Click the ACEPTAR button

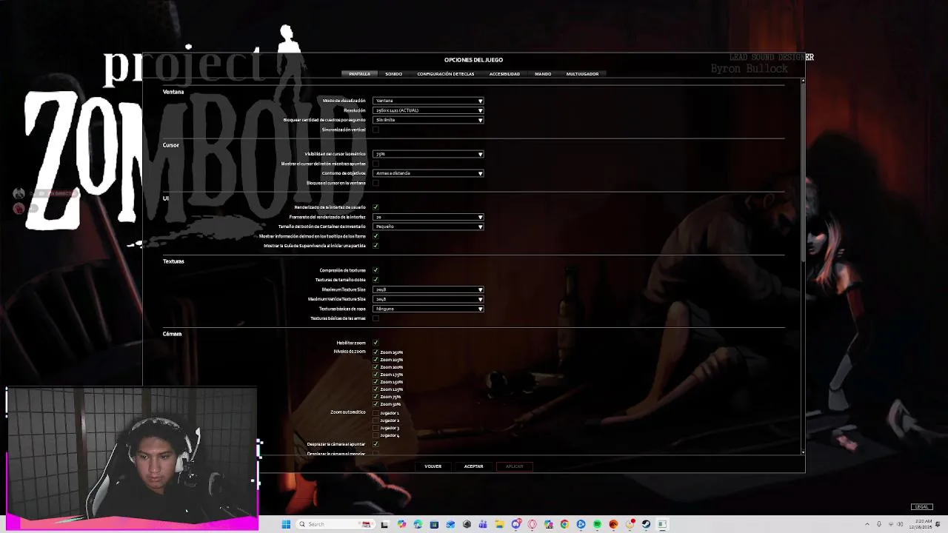[x=473, y=466]
